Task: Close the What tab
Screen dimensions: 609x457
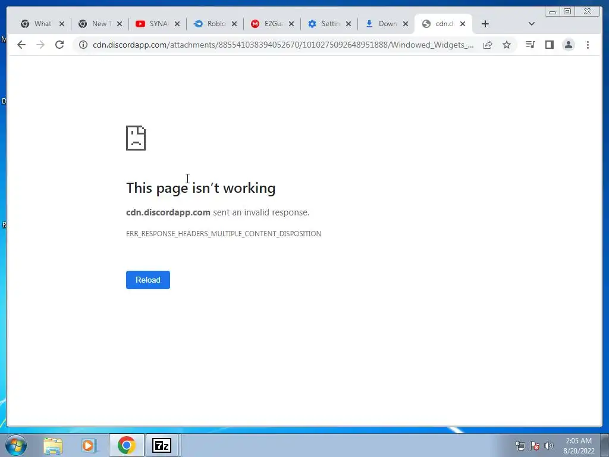Action: tap(62, 24)
